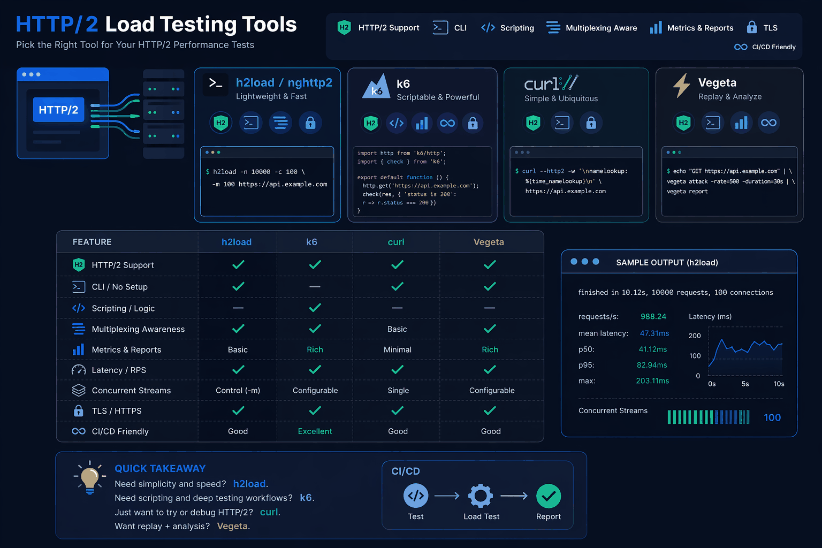Expand the h2load column header in the table
Viewport: 822px width, 548px height.
coord(237,242)
